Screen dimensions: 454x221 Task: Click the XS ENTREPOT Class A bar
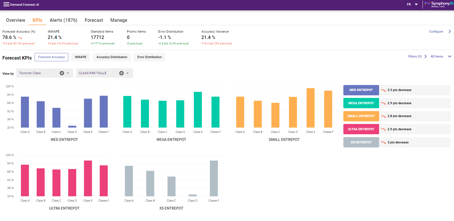pos(129,181)
